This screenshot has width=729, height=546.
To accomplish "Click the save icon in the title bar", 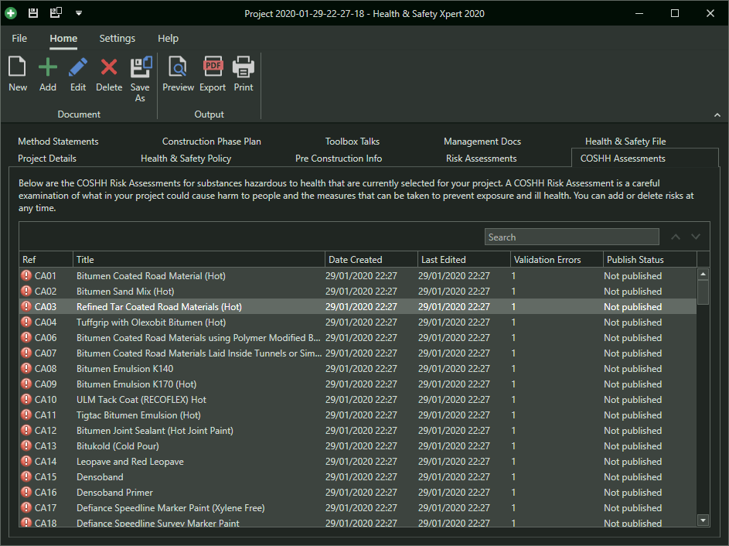I will (33, 13).
